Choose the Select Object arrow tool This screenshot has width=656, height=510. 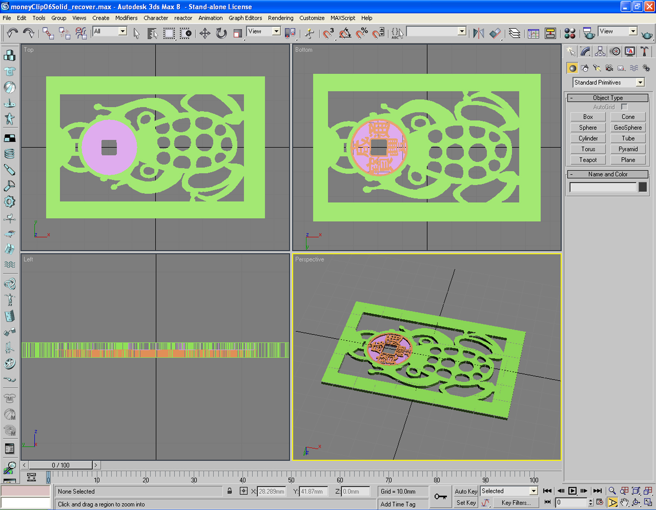(x=136, y=34)
